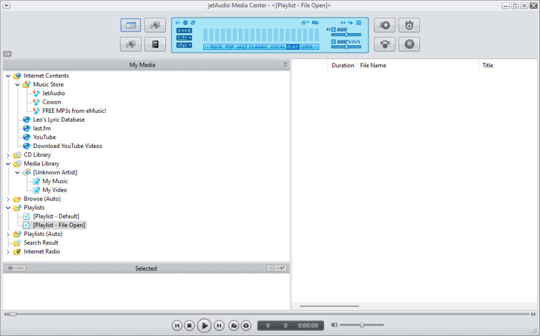The image size is (540, 336).
Task: Open the recording R button
Action: 409,44
